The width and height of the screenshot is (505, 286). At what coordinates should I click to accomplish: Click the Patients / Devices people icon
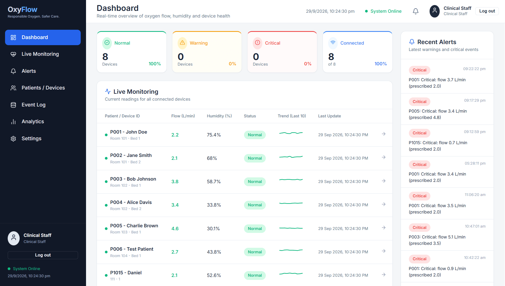pyautogui.click(x=13, y=88)
